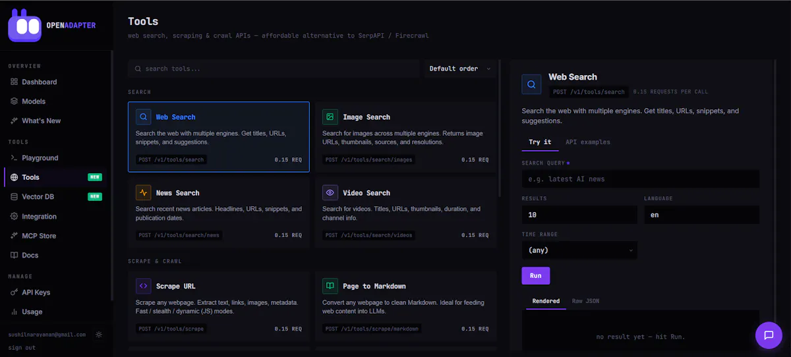Click the News Search pulse icon
This screenshot has width=791, height=357.
[x=143, y=193]
